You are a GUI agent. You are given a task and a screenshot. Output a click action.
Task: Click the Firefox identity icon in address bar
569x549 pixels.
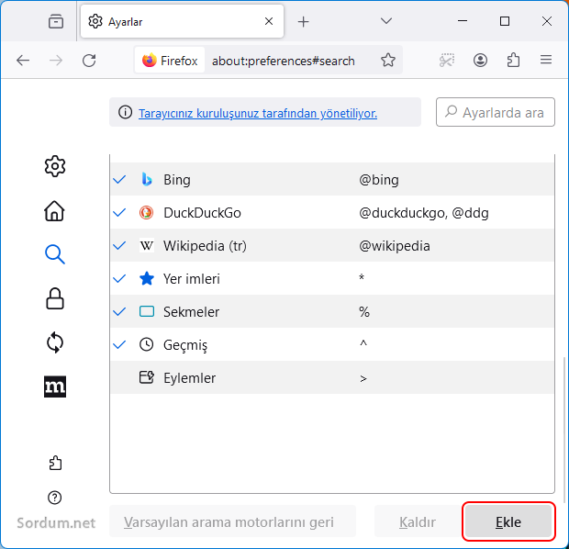(170, 61)
